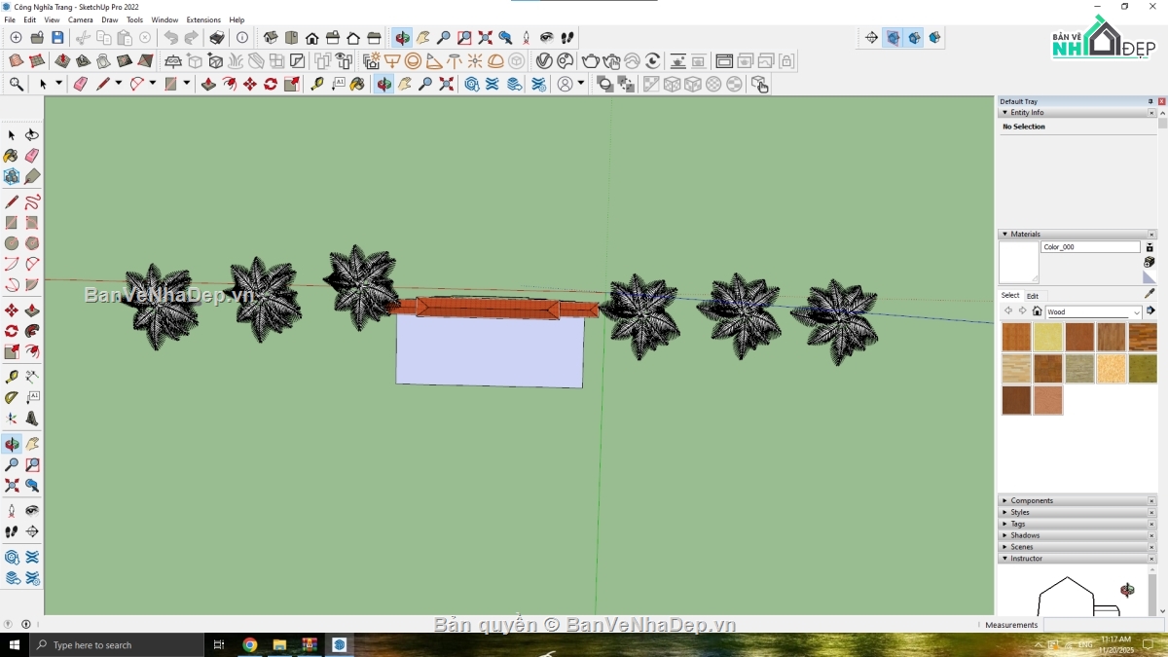Select the Rectangle tool in the left toolbar
This screenshot has width=1168, height=657.
click(11, 223)
